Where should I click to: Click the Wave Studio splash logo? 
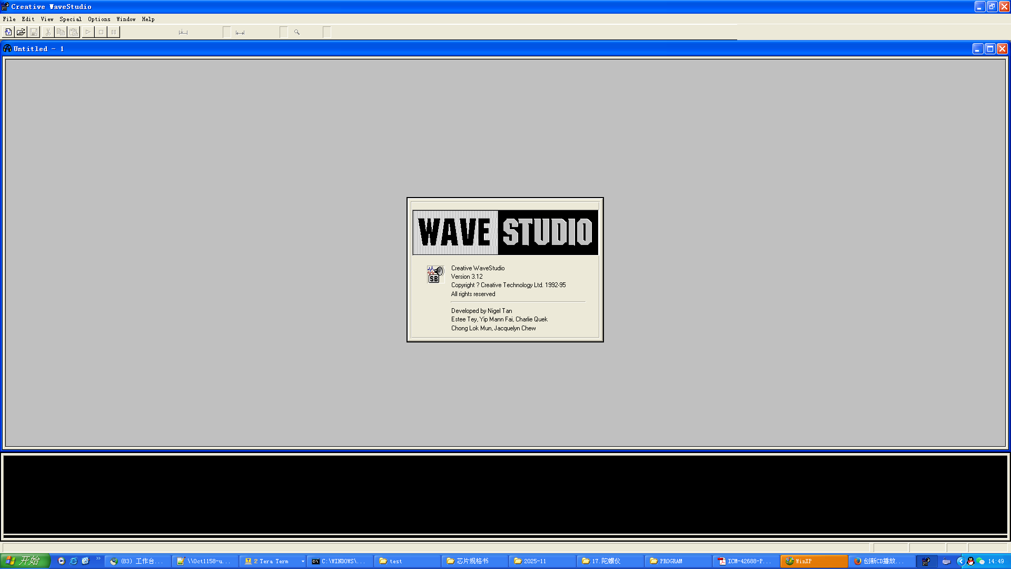pos(505,232)
